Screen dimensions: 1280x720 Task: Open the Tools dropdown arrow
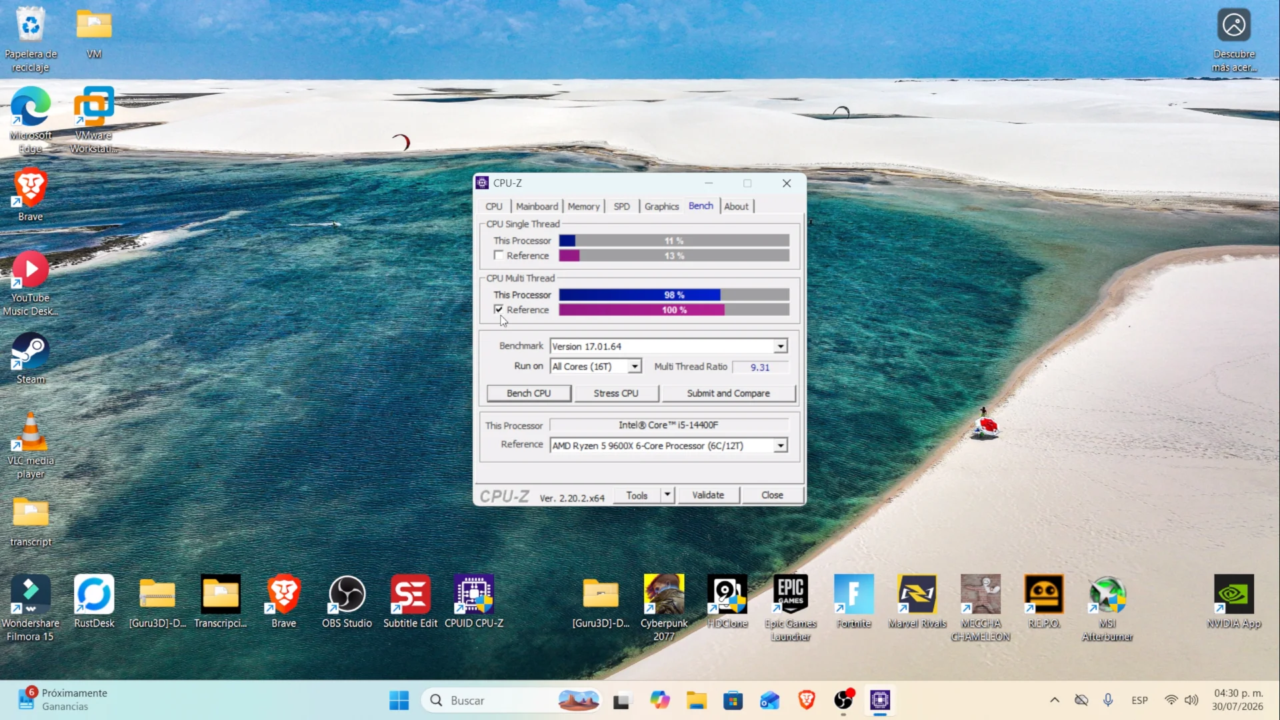(667, 495)
